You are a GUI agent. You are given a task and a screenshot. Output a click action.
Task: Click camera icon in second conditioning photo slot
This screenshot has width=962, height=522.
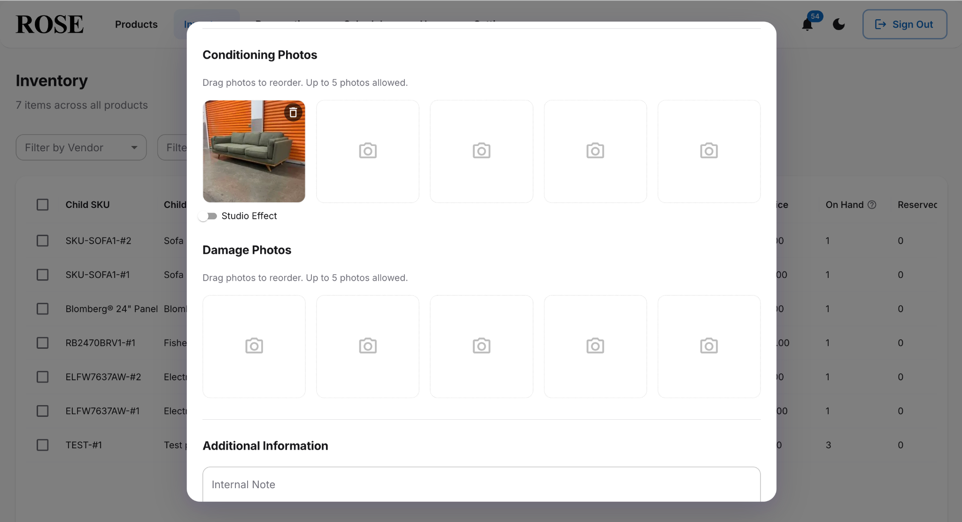pyautogui.click(x=368, y=151)
